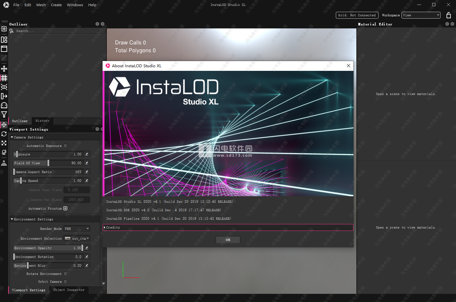The height and width of the screenshot is (302, 456).
Task: Select the split panel layout icon
Action: coord(4,40)
